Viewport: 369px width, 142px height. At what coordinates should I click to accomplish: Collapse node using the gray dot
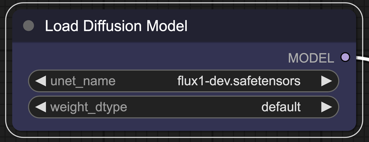click(x=28, y=26)
